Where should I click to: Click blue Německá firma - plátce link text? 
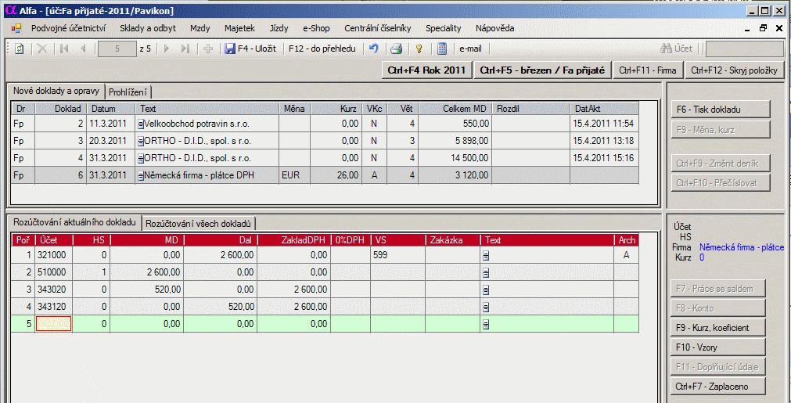coord(742,247)
